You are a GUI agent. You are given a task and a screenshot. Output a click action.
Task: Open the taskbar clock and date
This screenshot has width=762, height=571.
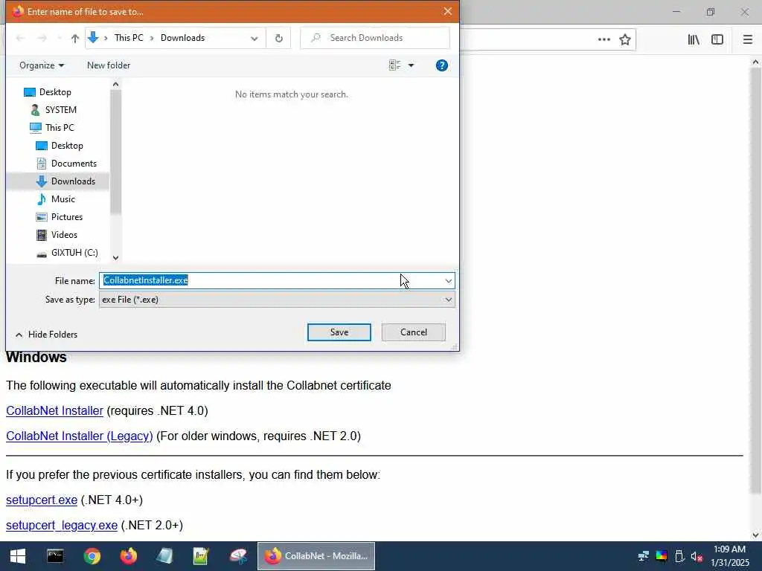(x=729, y=556)
